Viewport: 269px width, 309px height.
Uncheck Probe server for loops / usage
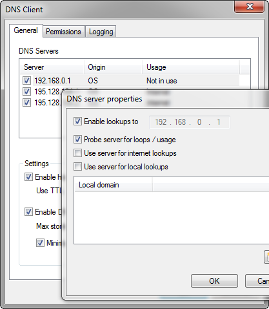pos(77,140)
